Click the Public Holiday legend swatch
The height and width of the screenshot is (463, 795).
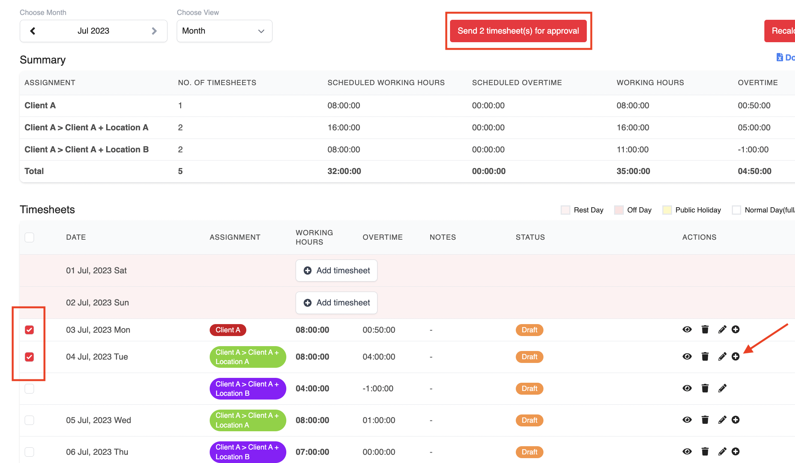tap(667, 210)
